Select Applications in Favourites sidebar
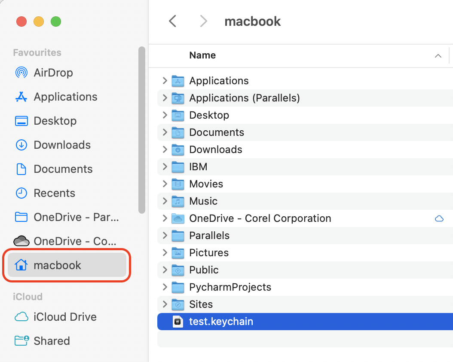 click(65, 97)
